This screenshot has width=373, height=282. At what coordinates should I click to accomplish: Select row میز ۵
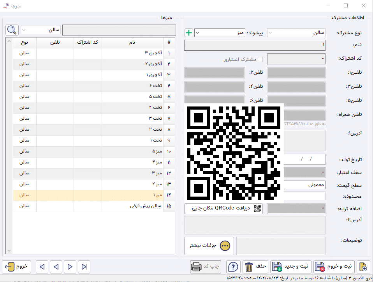(x=94, y=152)
